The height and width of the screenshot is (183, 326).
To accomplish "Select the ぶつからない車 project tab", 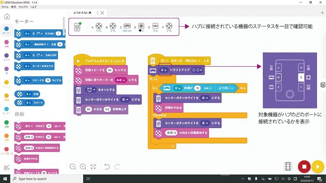I will pyautogui.click(x=82, y=13).
